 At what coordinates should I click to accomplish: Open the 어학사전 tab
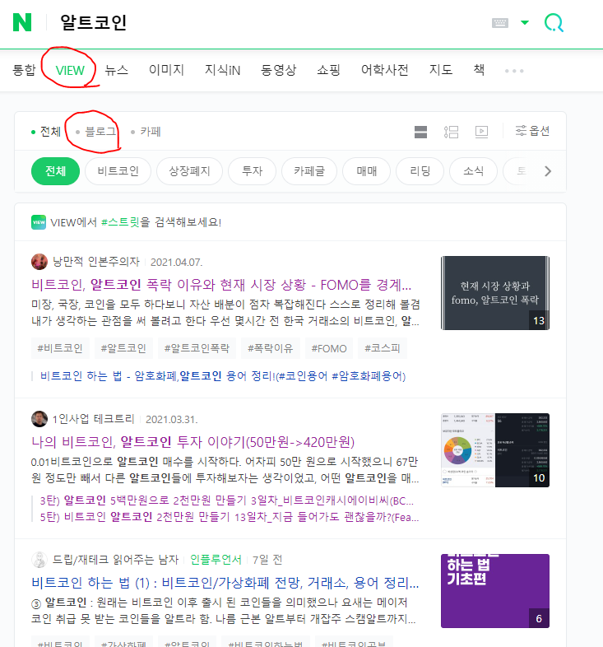tap(384, 70)
